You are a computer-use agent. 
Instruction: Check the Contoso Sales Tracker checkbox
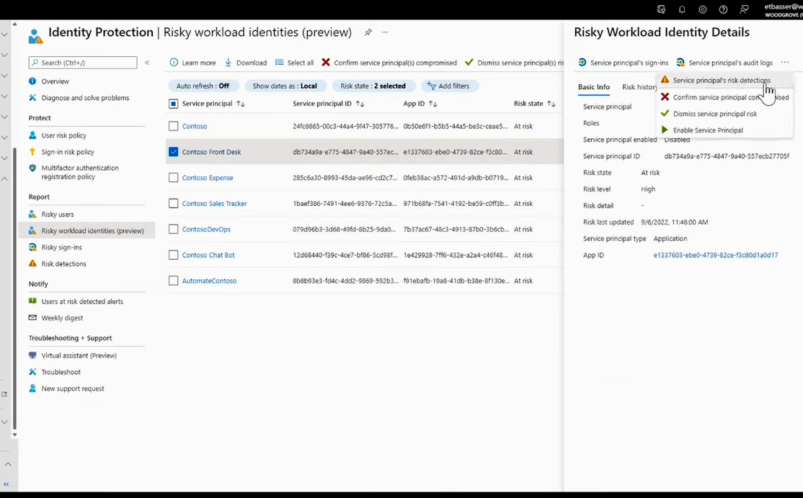(174, 204)
